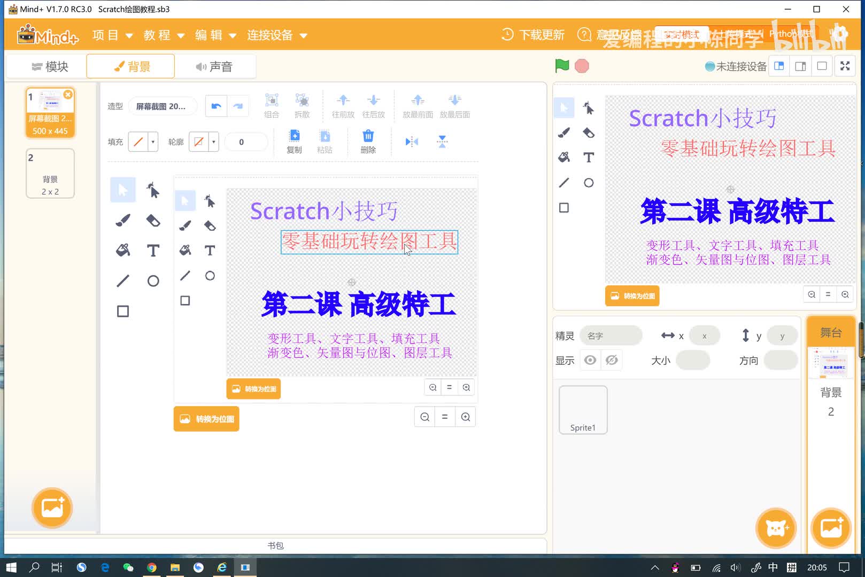Switch to the 模块 tab

[x=50, y=66]
